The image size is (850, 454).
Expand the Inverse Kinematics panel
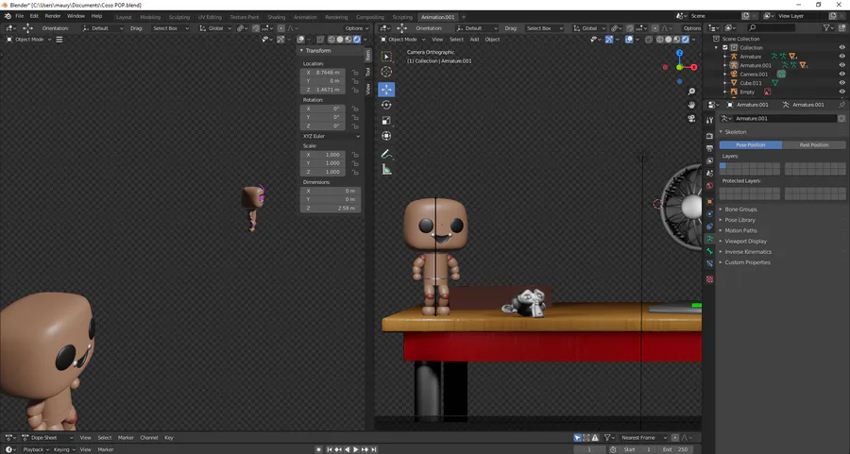click(x=748, y=252)
